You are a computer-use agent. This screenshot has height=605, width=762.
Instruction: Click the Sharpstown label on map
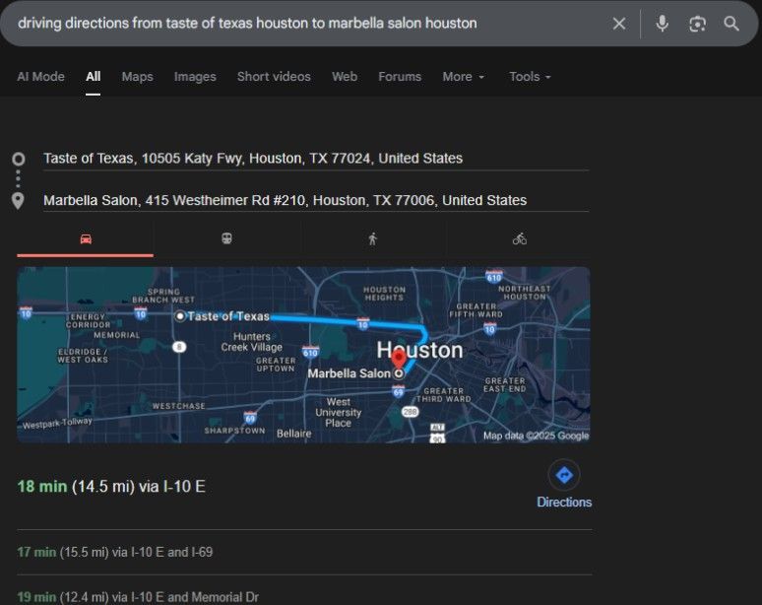point(234,431)
